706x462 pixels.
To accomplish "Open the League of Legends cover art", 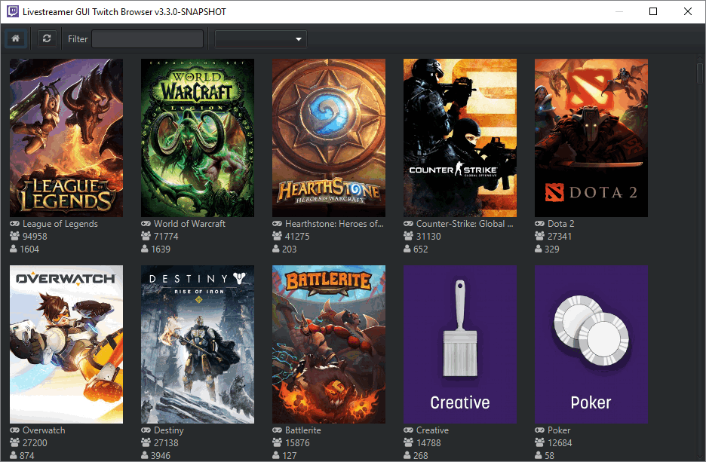I will pos(66,138).
